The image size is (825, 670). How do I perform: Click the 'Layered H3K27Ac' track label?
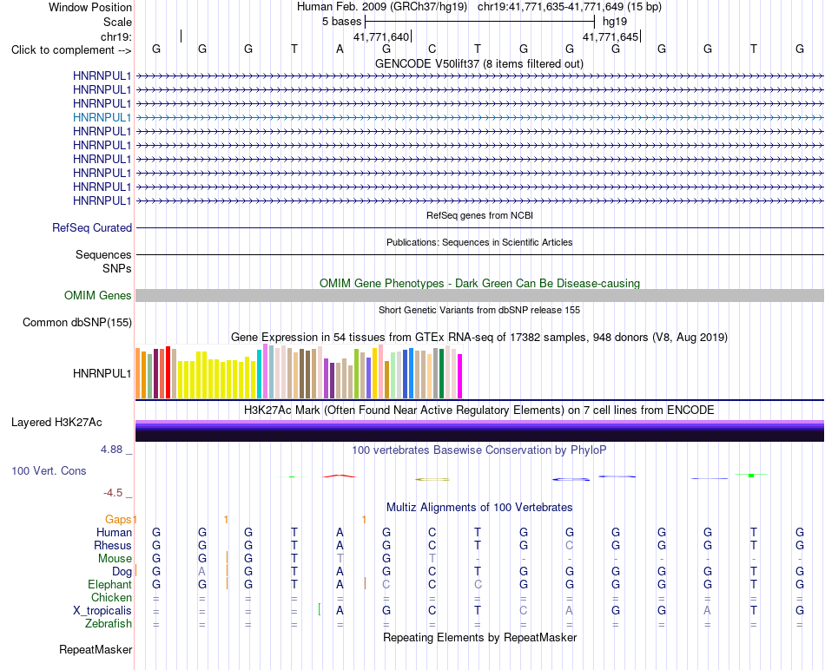[56, 423]
